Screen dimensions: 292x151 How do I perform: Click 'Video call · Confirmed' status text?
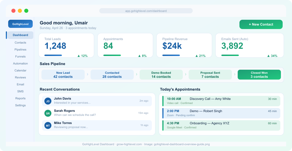[x=180, y=103]
